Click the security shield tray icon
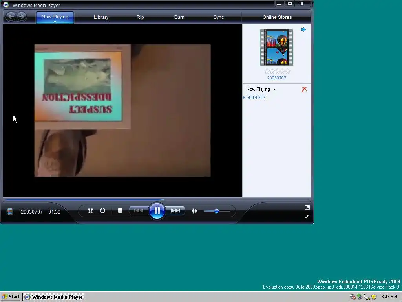The height and width of the screenshot is (302, 402). click(374, 297)
